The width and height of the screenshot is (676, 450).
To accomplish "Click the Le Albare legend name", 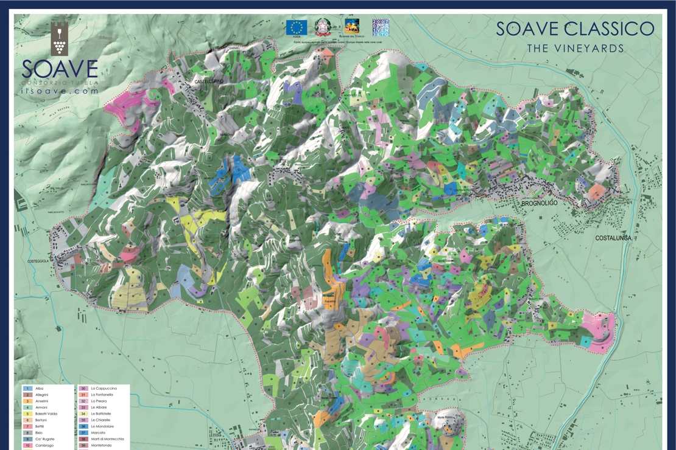I will pos(99,407).
